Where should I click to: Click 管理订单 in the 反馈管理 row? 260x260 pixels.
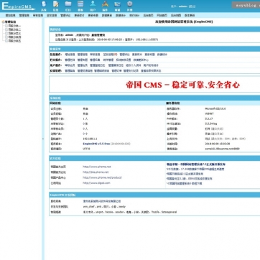pyautogui.click(x=116, y=71)
